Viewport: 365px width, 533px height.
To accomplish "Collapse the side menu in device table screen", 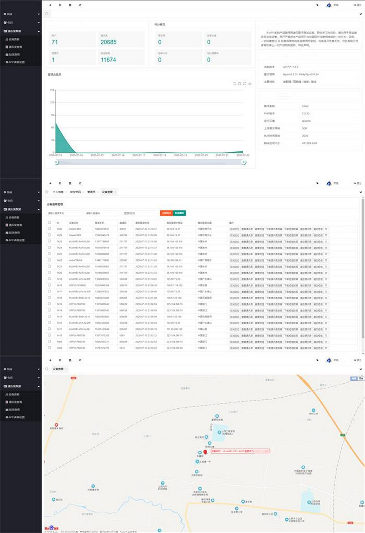I will coord(50,183).
